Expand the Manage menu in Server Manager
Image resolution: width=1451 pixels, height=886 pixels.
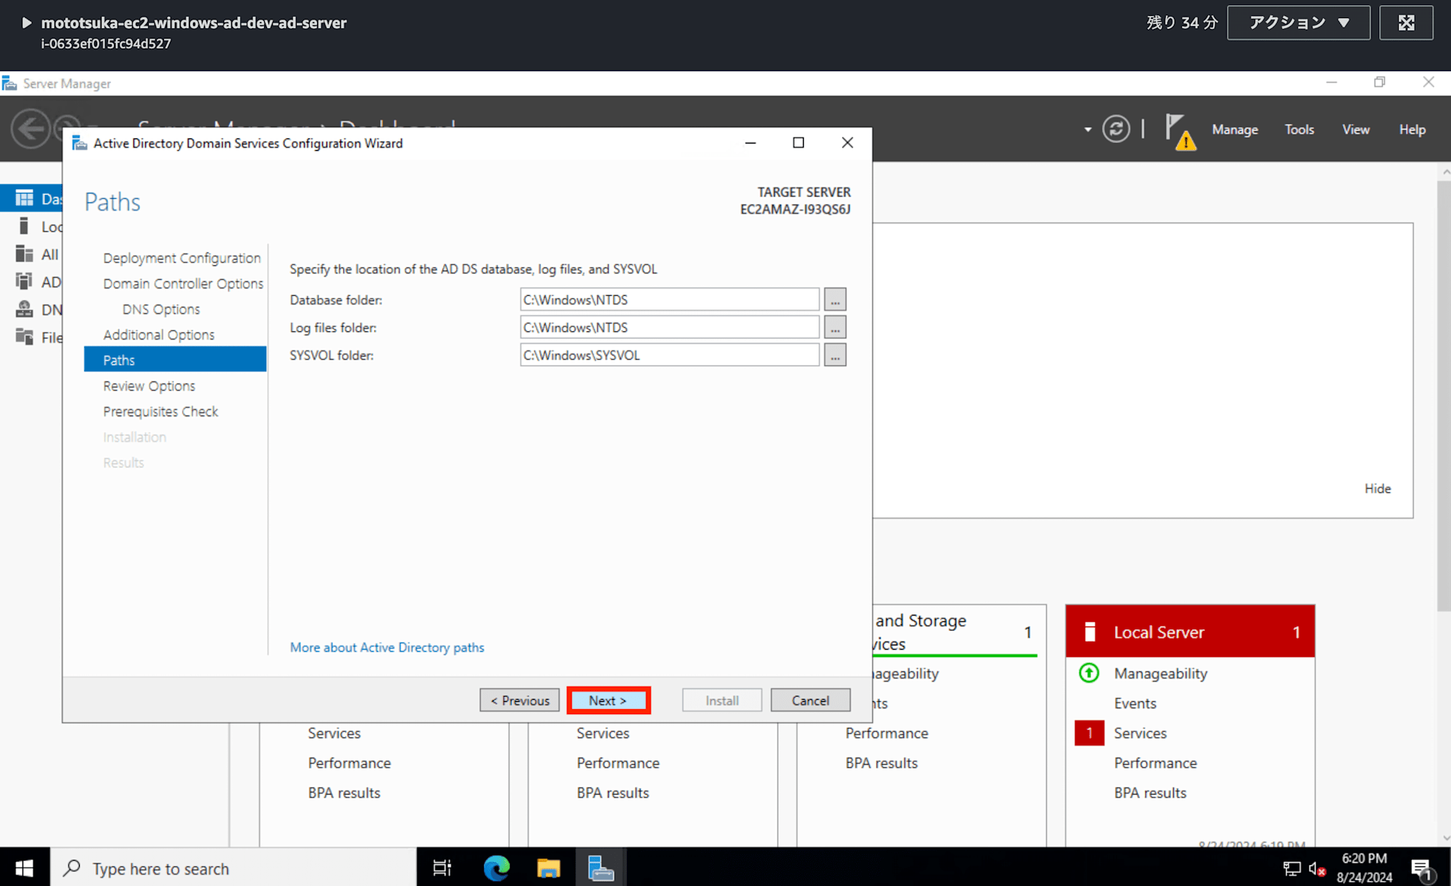coord(1234,130)
